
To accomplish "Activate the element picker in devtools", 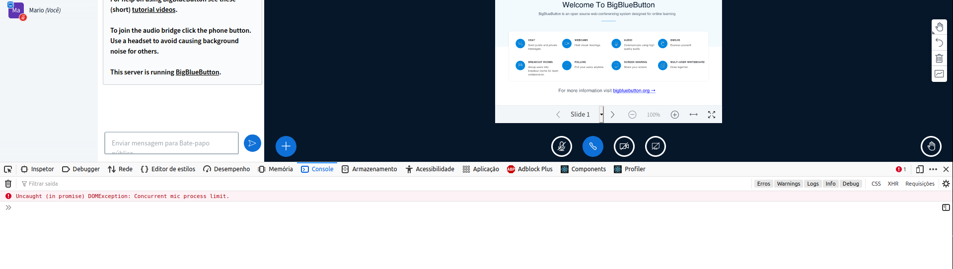I will coord(8,169).
